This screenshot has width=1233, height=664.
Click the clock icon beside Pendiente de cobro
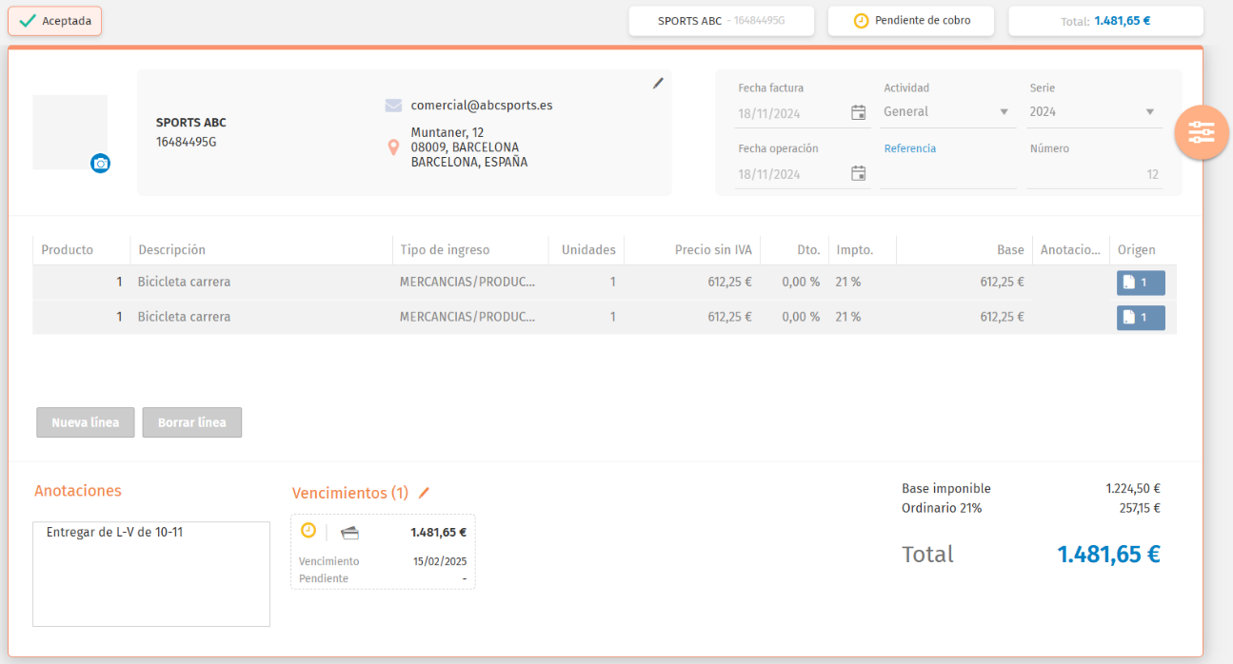click(861, 21)
